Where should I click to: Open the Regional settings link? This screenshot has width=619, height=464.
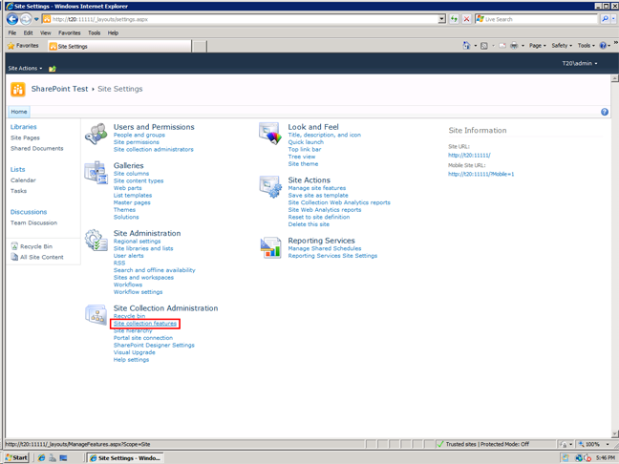coord(137,242)
